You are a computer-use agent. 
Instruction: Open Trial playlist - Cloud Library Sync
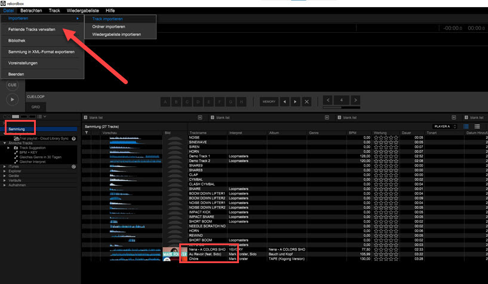(x=44, y=138)
